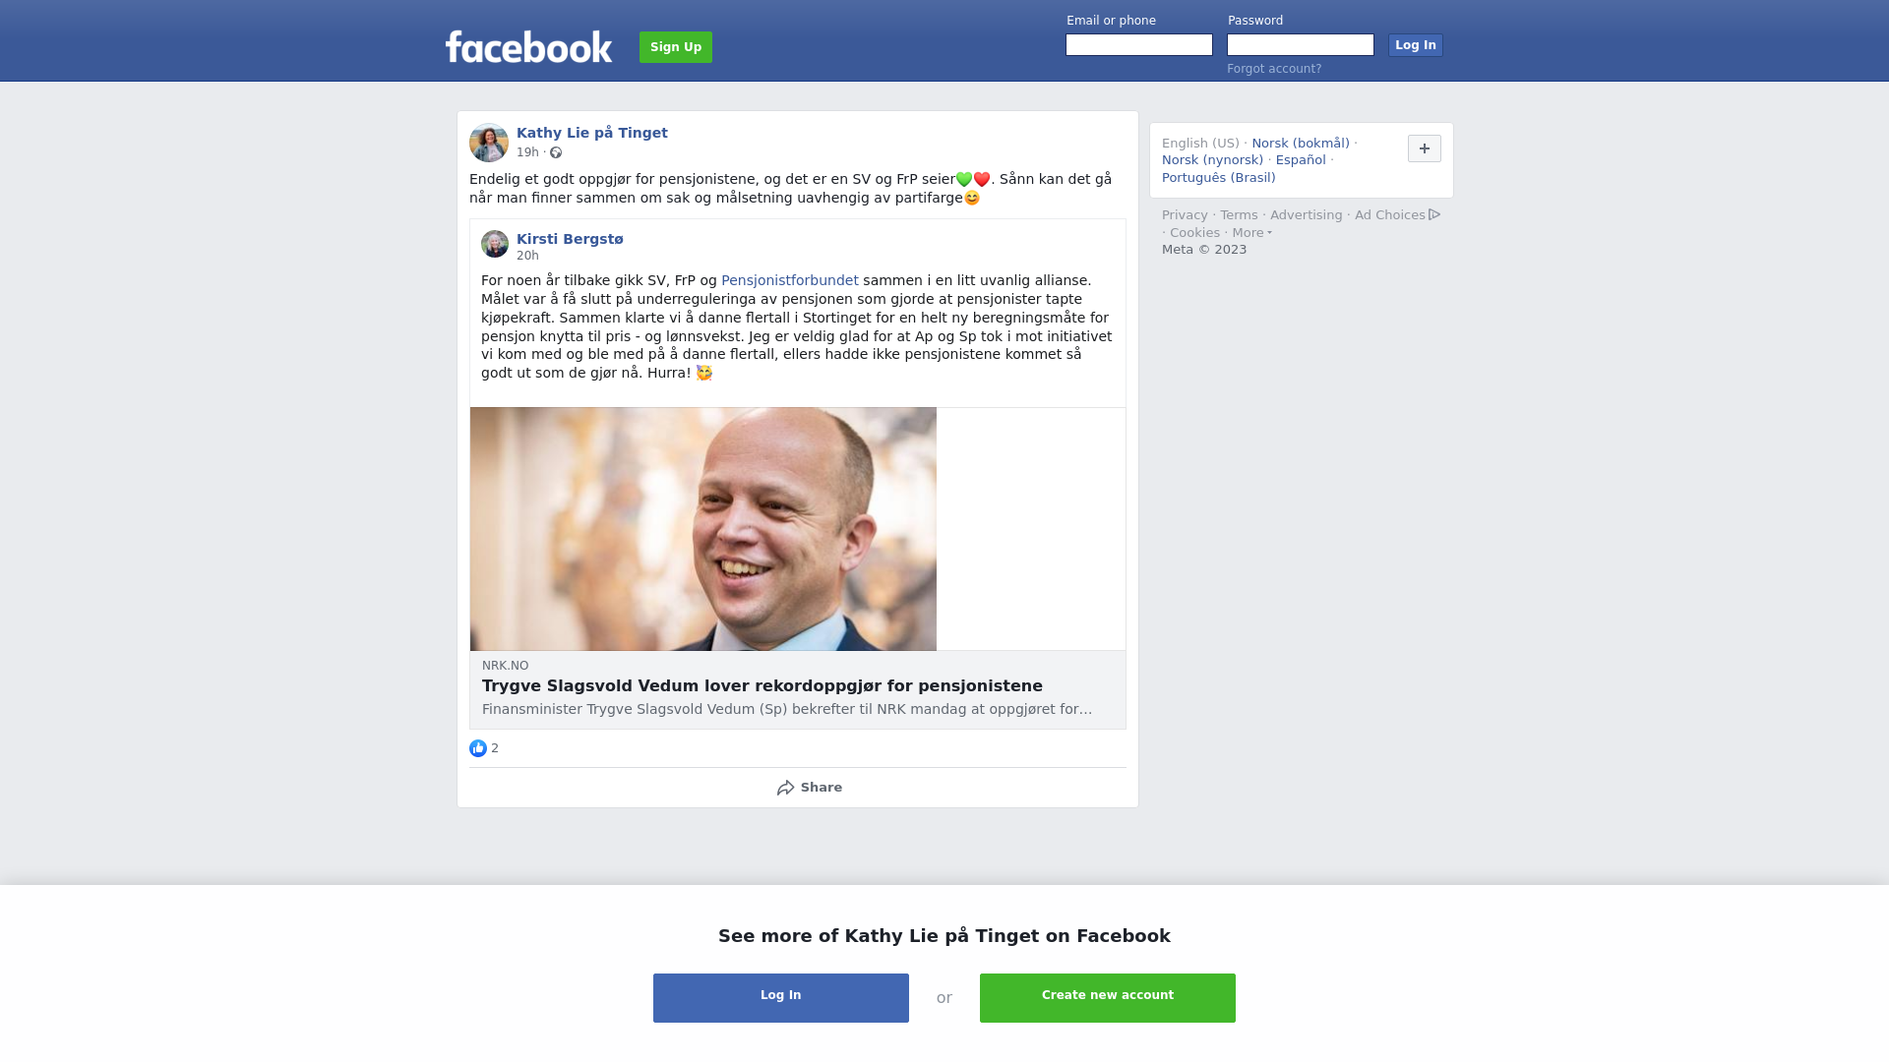The image size is (1889, 1062).
Task: Click the Password input field
Action: (1301, 45)
